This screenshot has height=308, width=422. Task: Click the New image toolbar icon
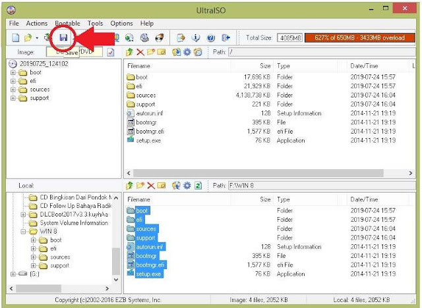[x=16, y=38]
